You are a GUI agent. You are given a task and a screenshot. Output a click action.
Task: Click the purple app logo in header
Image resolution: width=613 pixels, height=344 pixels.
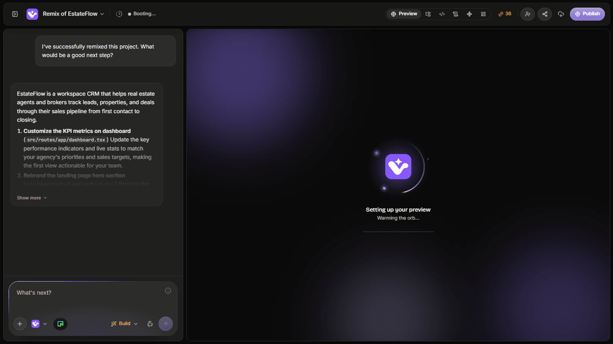point(32,14)
